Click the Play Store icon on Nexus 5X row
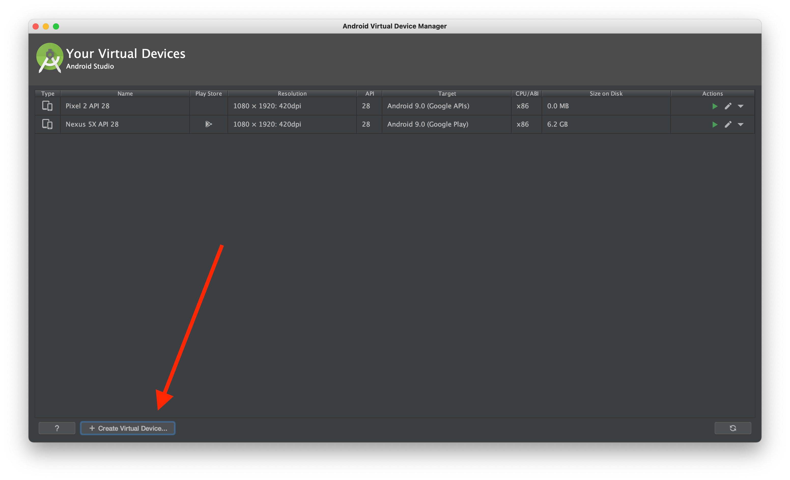This screenshot has height=480, width=790. [x=208, y=124]
